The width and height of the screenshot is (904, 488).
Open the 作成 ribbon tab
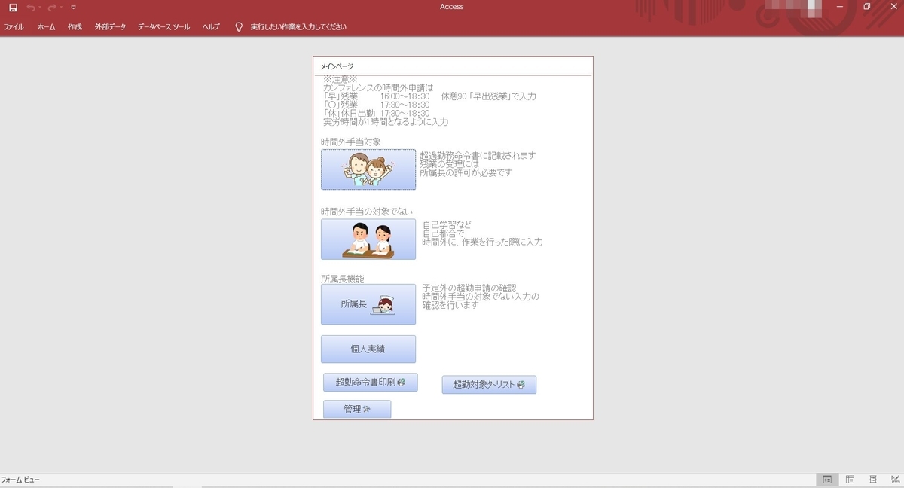coord(75,26)
